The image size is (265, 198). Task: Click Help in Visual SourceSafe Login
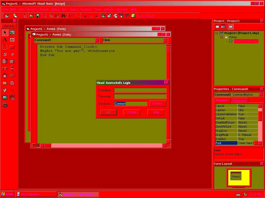click(x=156, y=112)
